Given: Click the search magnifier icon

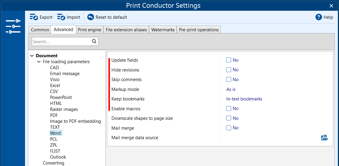Looking at the screenshot, I should (94, 41).
